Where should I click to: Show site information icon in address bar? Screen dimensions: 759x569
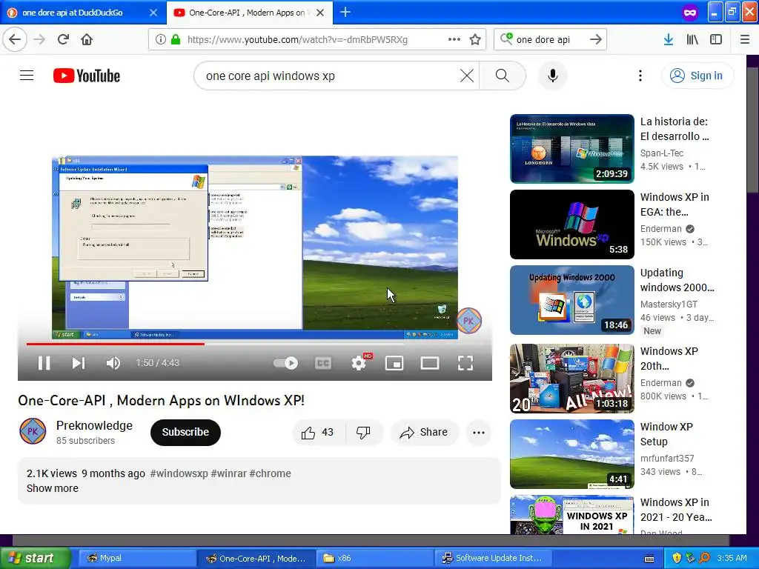click(x=160, y=39)
